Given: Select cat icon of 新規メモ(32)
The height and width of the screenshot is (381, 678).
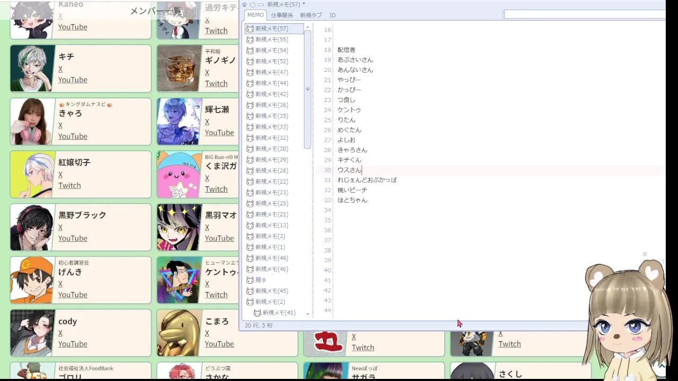Looking at the screenshot, I should (250, 138).
